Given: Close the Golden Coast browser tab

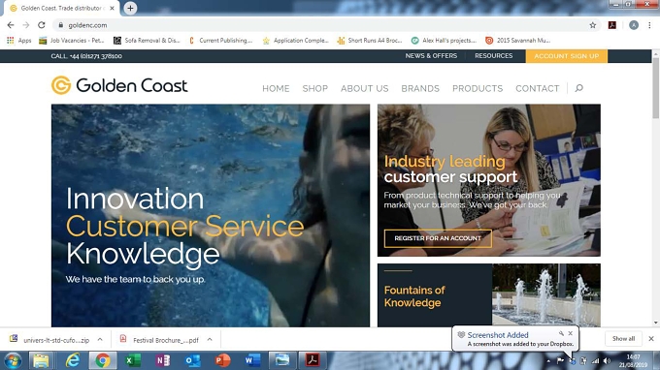Looking at the screenshot, I should [112, 8].
